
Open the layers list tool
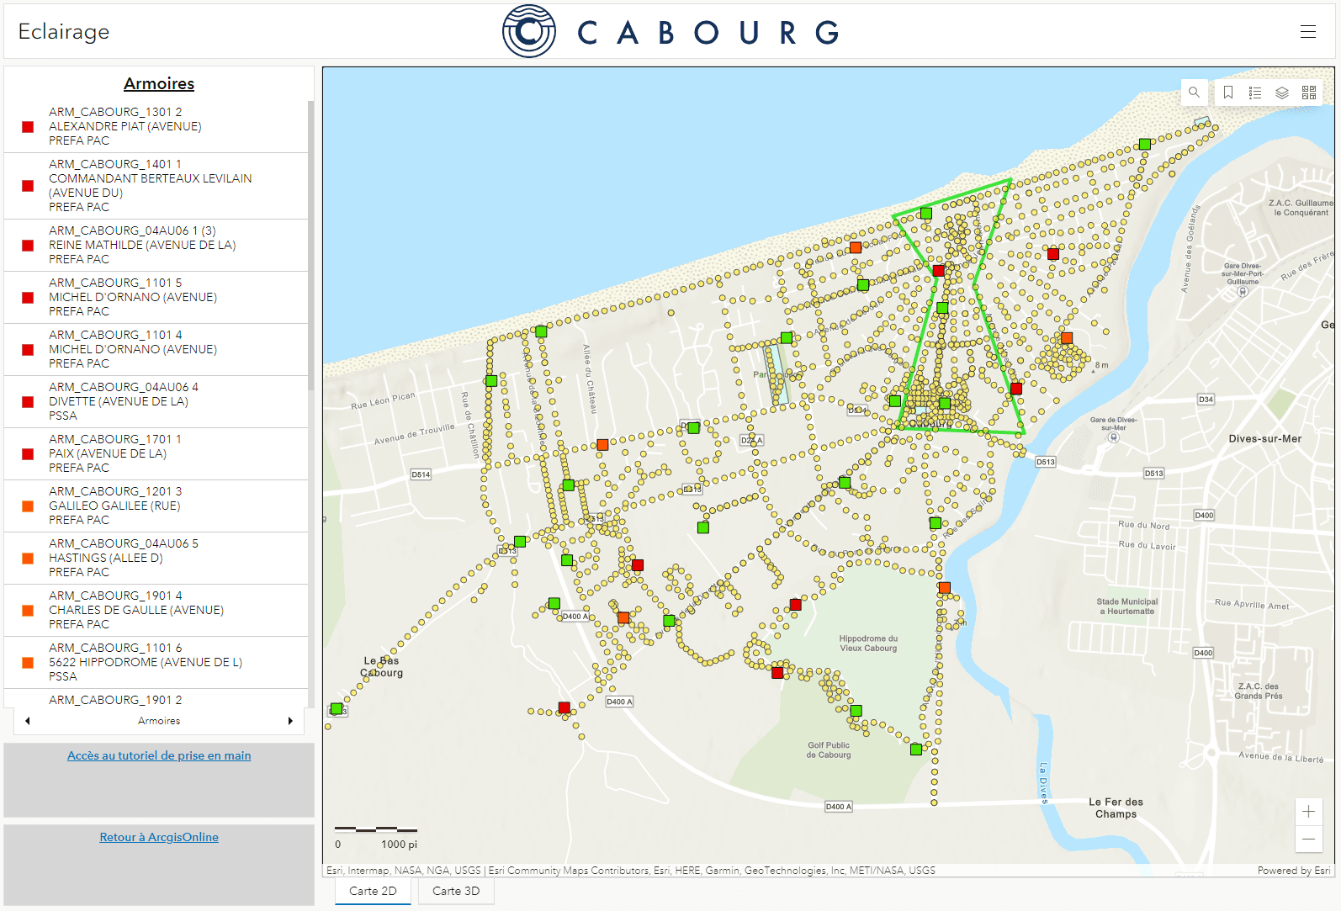[1282, 93]
